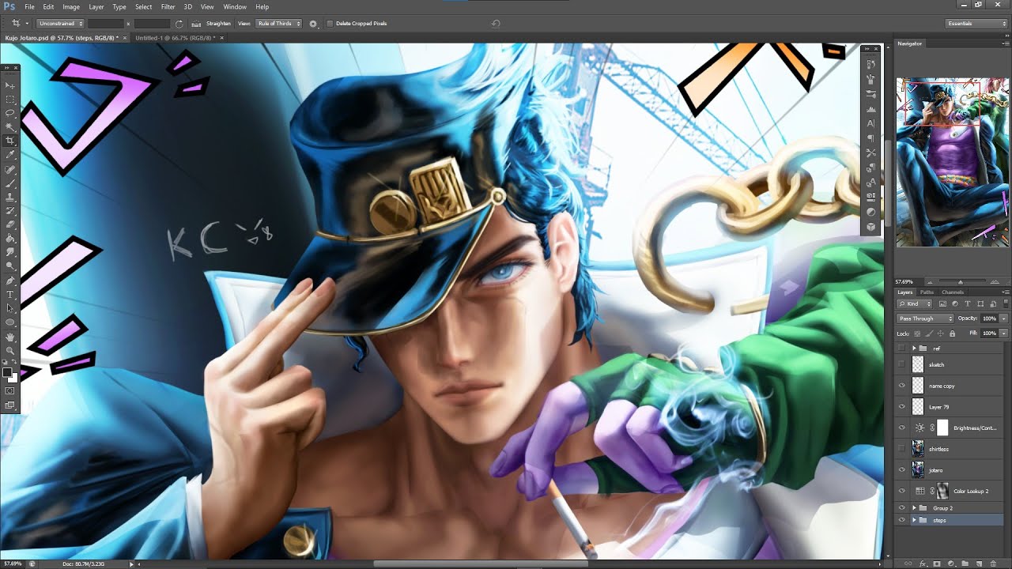Select the Rectangular Marquee tool
The width and height of the screenshot is (1012, 569).
point(10,100)
